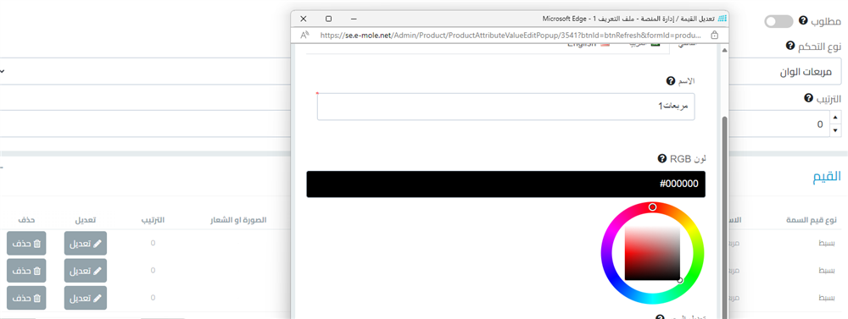848x319 pixels.
Task: Switch to the English language tab
Action: click(588, 44)
